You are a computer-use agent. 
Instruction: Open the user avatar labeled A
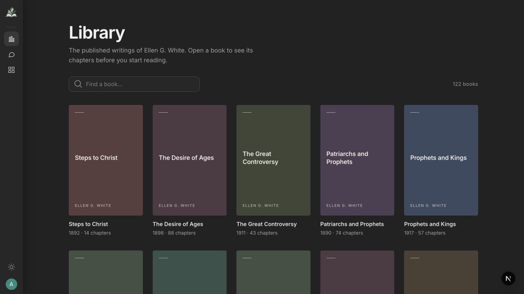click(11, 284)
